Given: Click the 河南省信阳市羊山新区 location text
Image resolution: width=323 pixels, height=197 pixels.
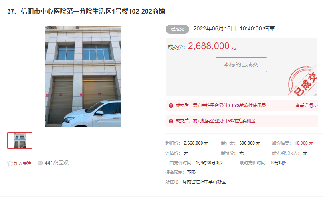Looking at the screenshot, I should 204,182.
